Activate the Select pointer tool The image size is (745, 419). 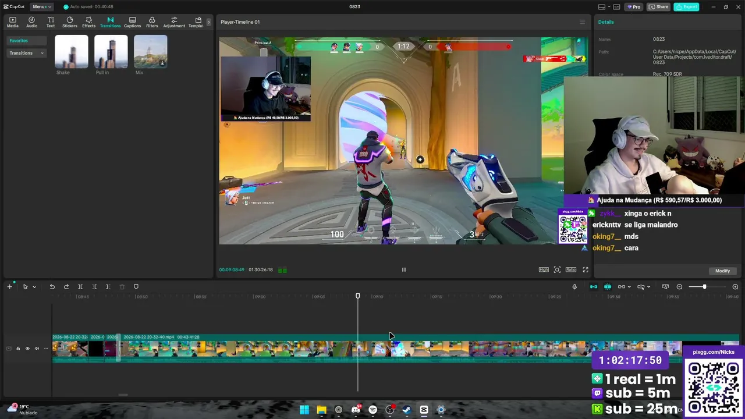tap(25, 286)
